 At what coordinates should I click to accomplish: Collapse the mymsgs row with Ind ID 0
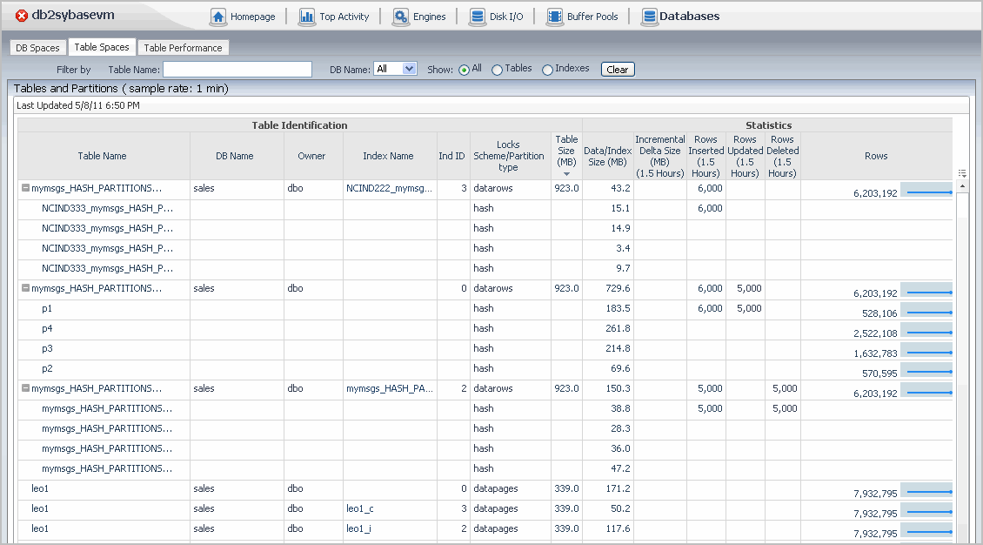coord(25,288)
